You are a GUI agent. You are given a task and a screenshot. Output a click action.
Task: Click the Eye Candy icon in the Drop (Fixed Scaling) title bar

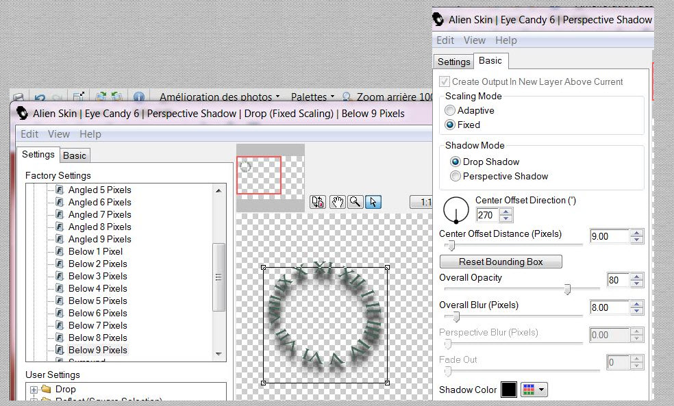[23, 114]
